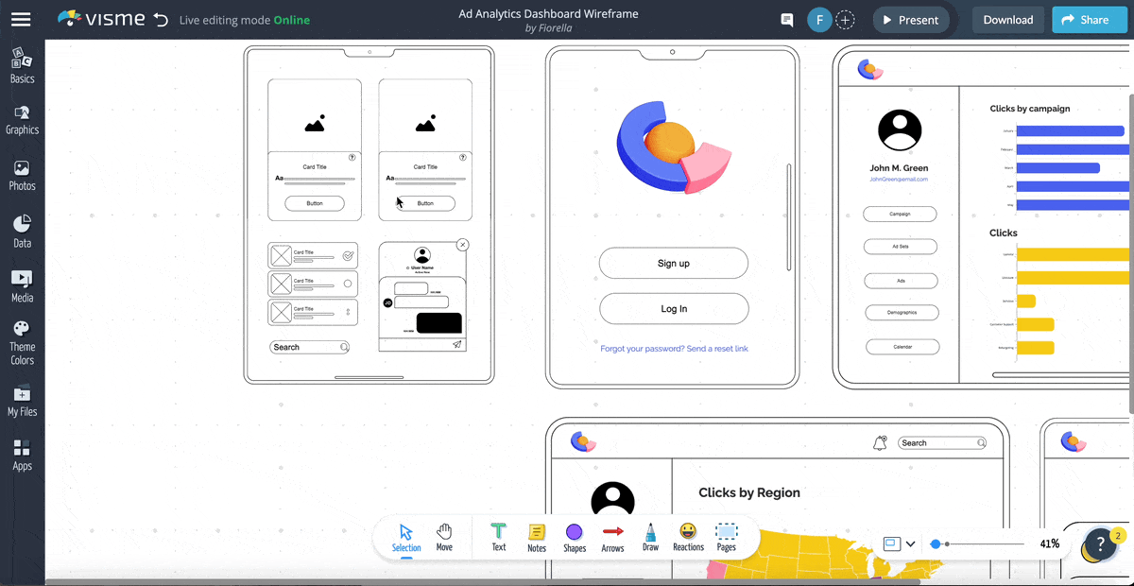Activate the Arrows tool
Image resolution: width=1134 pixels, height=586 pixels.
click(612, 536)
